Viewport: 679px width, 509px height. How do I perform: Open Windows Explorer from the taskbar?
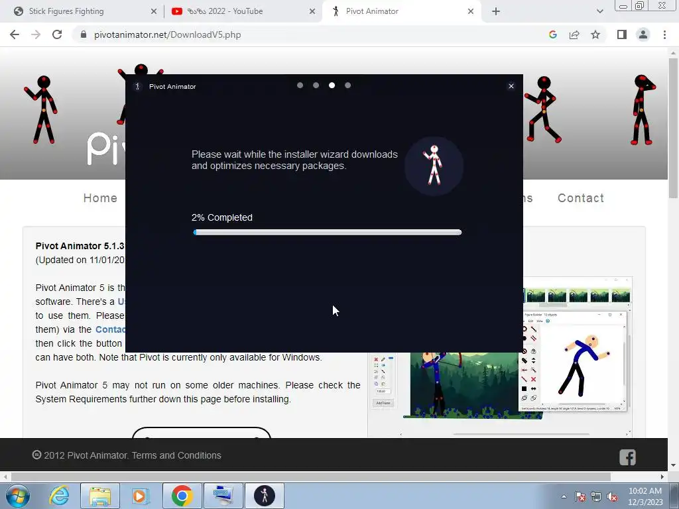pyautogui.click(x=100, y=496)
